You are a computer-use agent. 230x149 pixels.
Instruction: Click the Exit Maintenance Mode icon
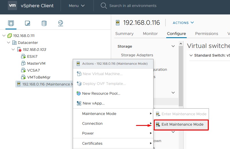[158, 124]
